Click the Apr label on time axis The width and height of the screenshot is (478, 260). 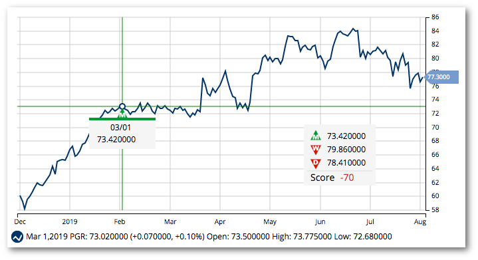click(x=220, y=221)
